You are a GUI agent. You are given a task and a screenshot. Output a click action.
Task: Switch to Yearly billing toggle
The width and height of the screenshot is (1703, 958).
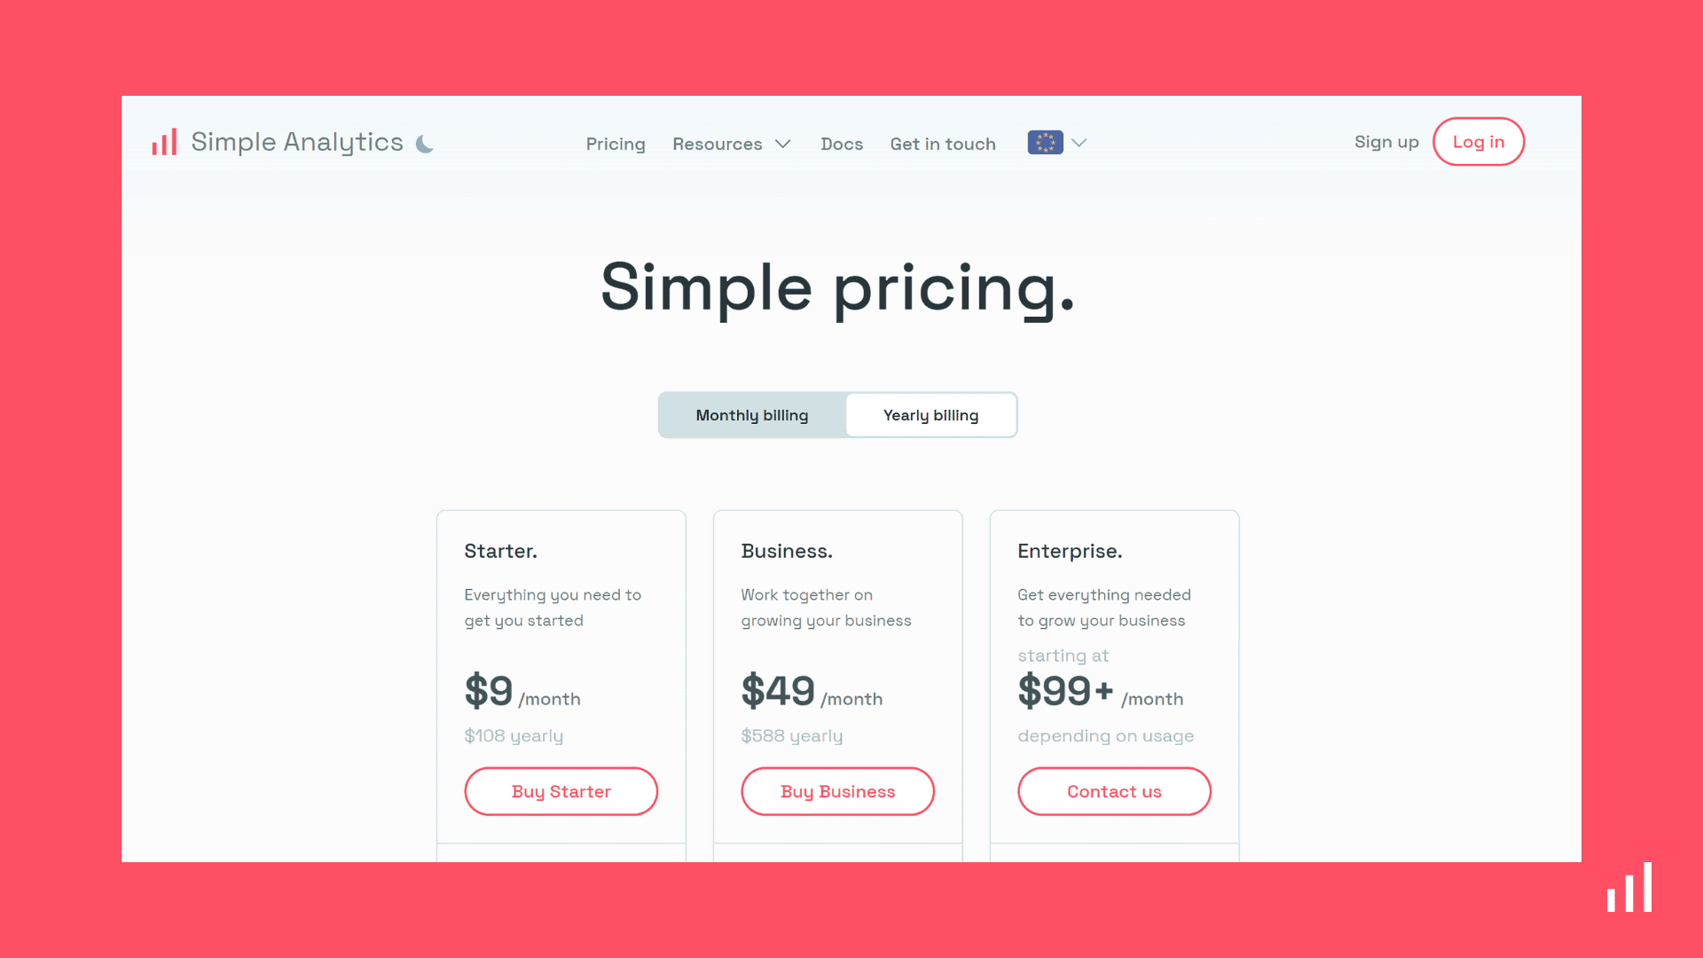click(x=930, y=415)
